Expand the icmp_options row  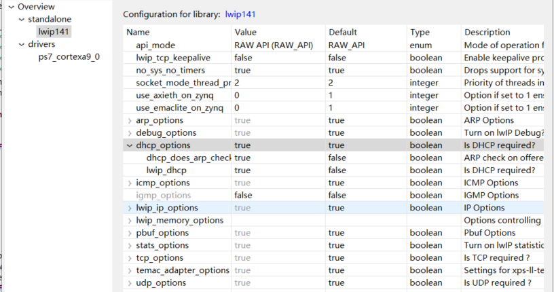click(130, 183)
